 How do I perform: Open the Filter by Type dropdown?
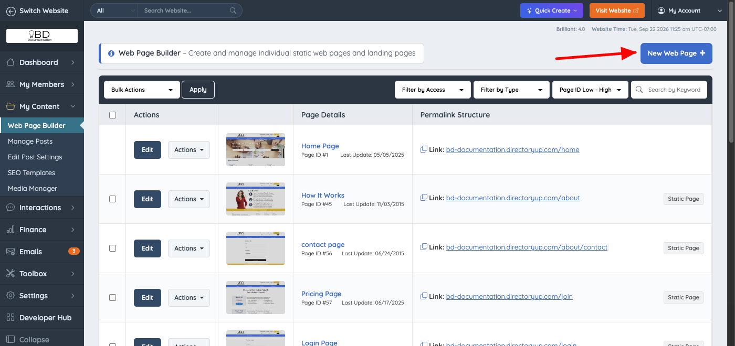511,90
